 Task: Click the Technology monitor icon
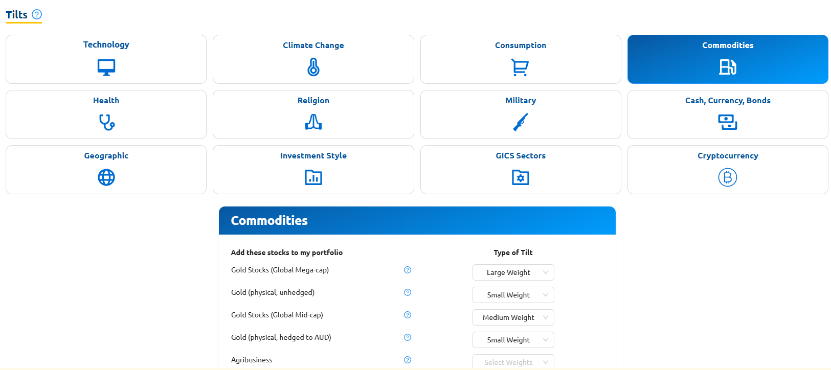106,67
